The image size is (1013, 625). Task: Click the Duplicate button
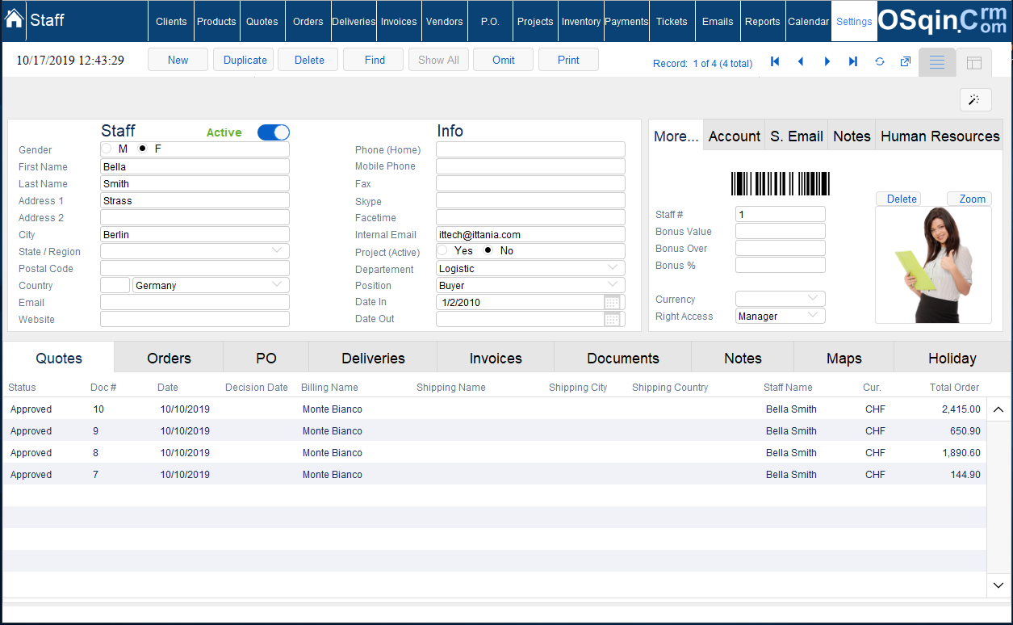245,60
